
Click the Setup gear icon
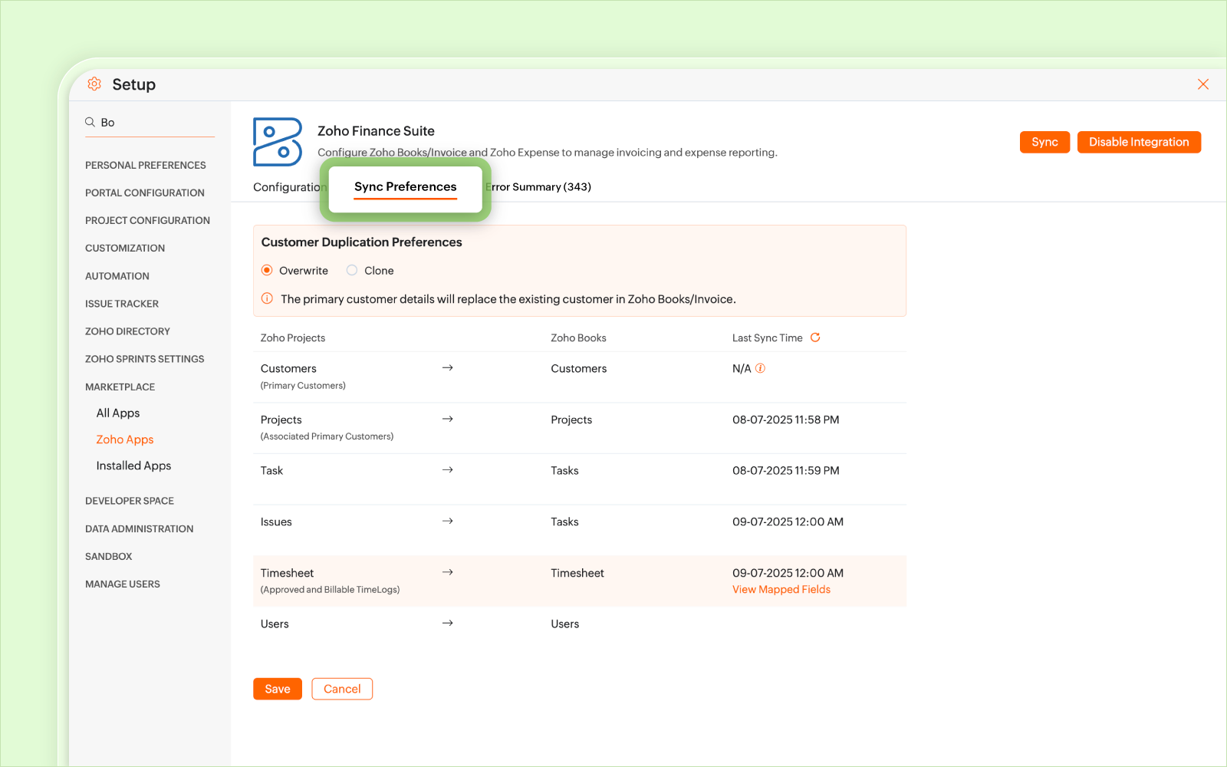[x=94, y=84]
